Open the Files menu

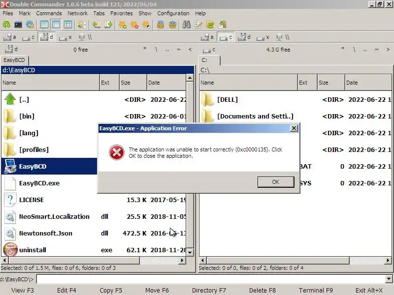pyautogui.click(x=7, y=13)
